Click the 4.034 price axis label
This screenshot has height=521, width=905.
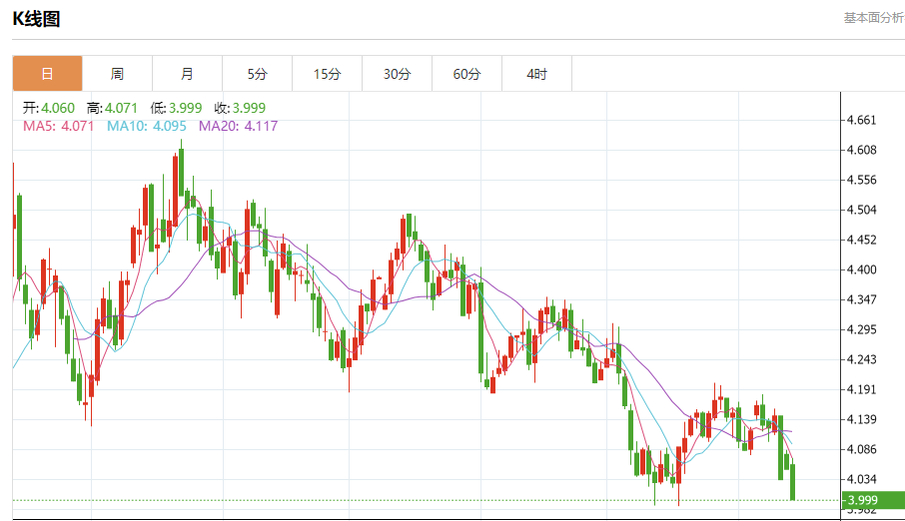(860, 479)
